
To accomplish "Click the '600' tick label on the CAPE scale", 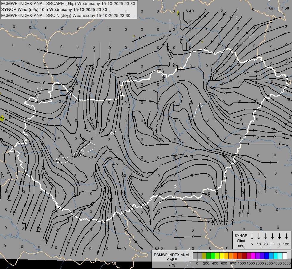I will (224, 263).
